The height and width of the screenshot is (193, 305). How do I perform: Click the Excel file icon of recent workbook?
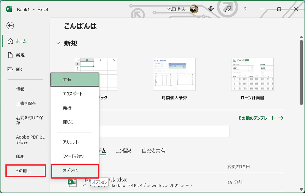[x=72, y=182]
